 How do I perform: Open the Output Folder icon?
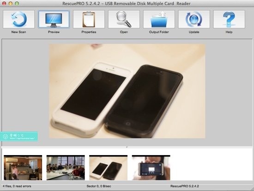(x=159, y=19)
